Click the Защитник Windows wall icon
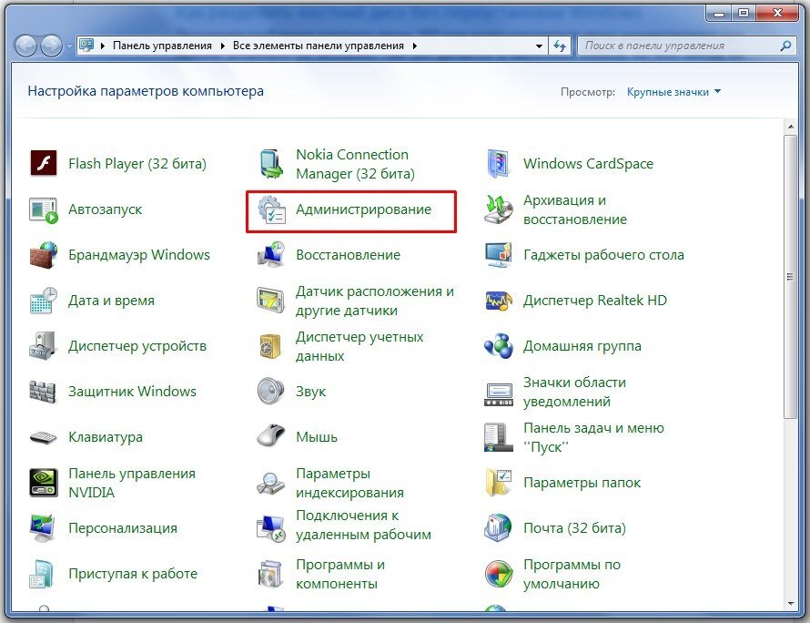Image resolution: width=810 pixels, height=623 pixels. coord(43,392)
